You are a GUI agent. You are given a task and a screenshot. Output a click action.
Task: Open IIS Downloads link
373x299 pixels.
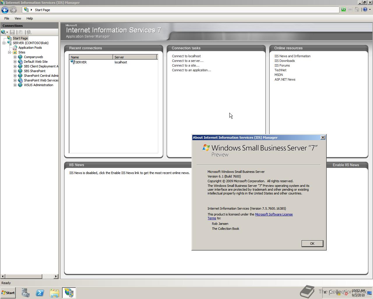tap(284, 61)
